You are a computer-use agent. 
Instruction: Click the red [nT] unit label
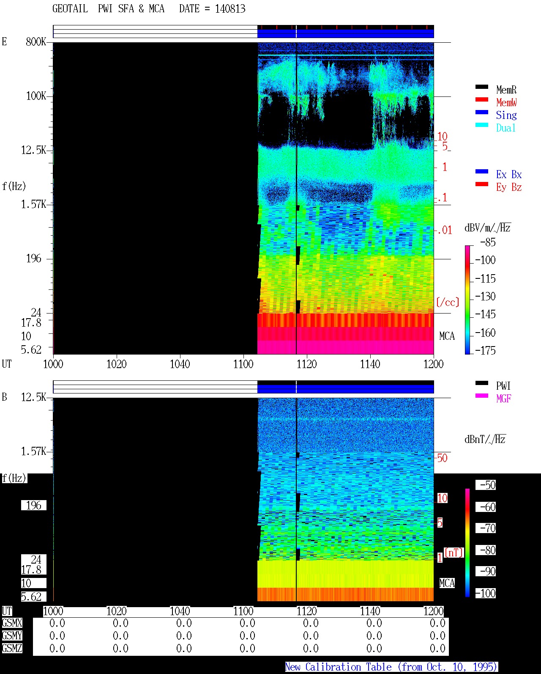coord(454,553)
